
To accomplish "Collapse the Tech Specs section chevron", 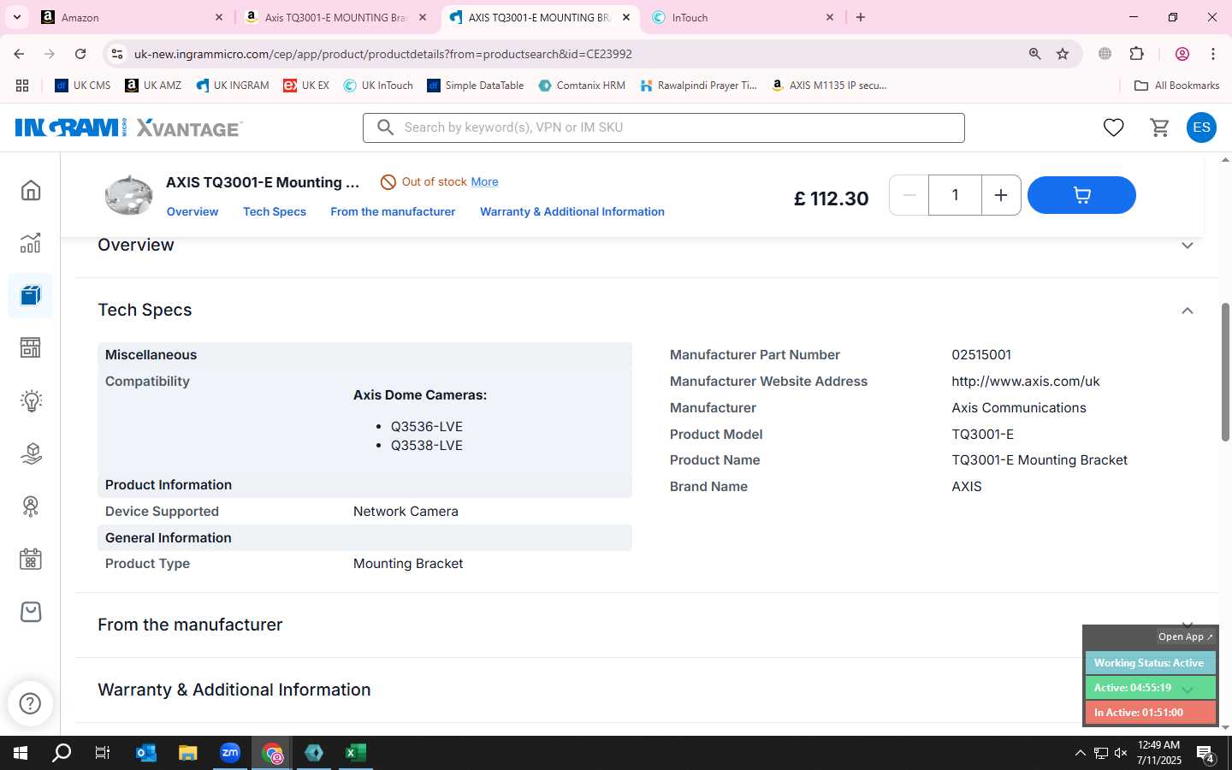I will (1188, 311).
